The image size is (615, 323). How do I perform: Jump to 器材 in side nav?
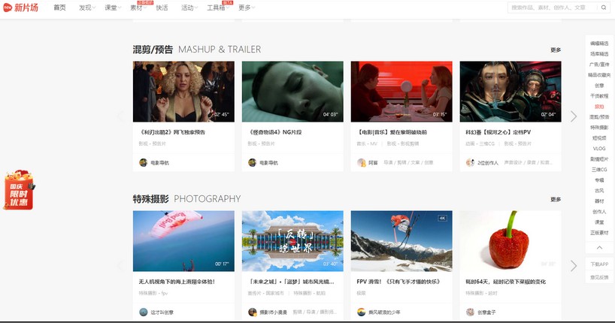point(599,201)
